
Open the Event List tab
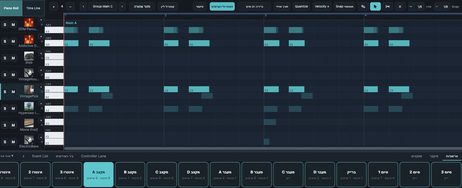coord(40,156)
